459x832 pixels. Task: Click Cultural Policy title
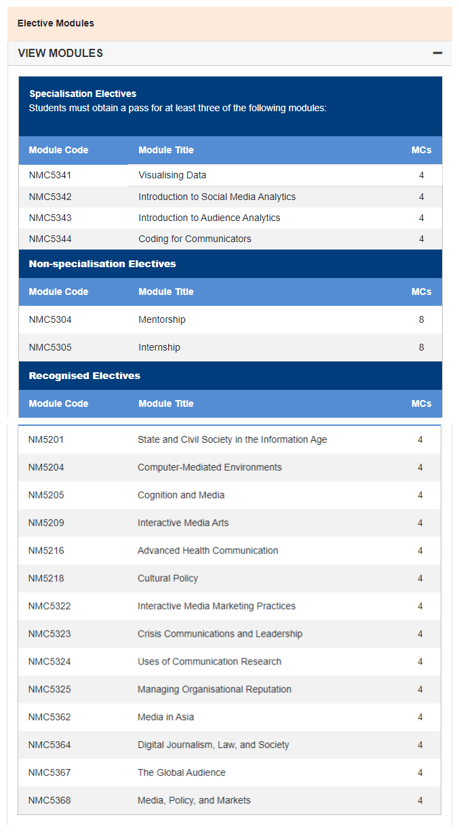tap(167, 578)
